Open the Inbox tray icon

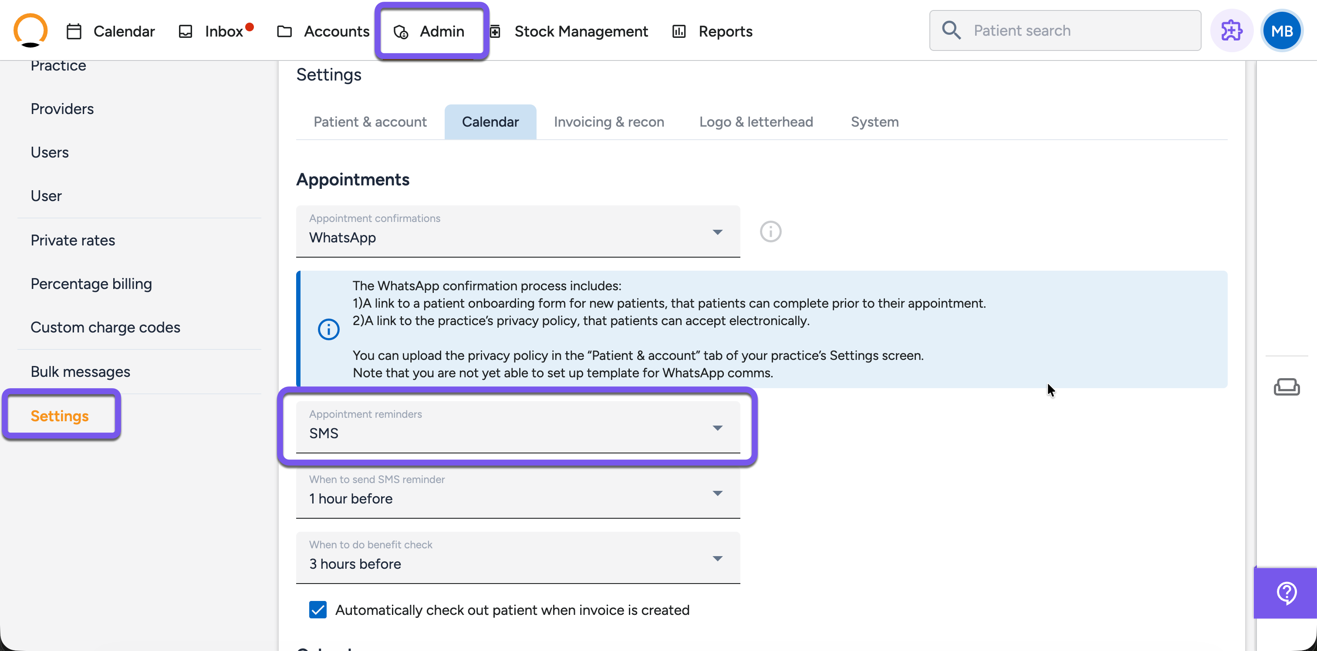[x=185, y=31]
